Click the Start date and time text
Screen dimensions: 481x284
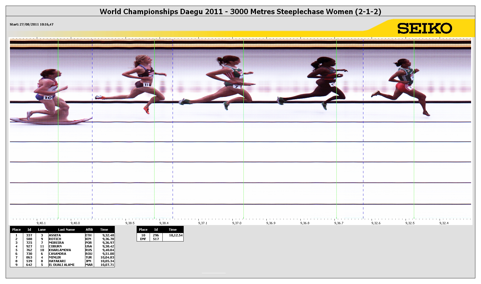click(31, 24)
